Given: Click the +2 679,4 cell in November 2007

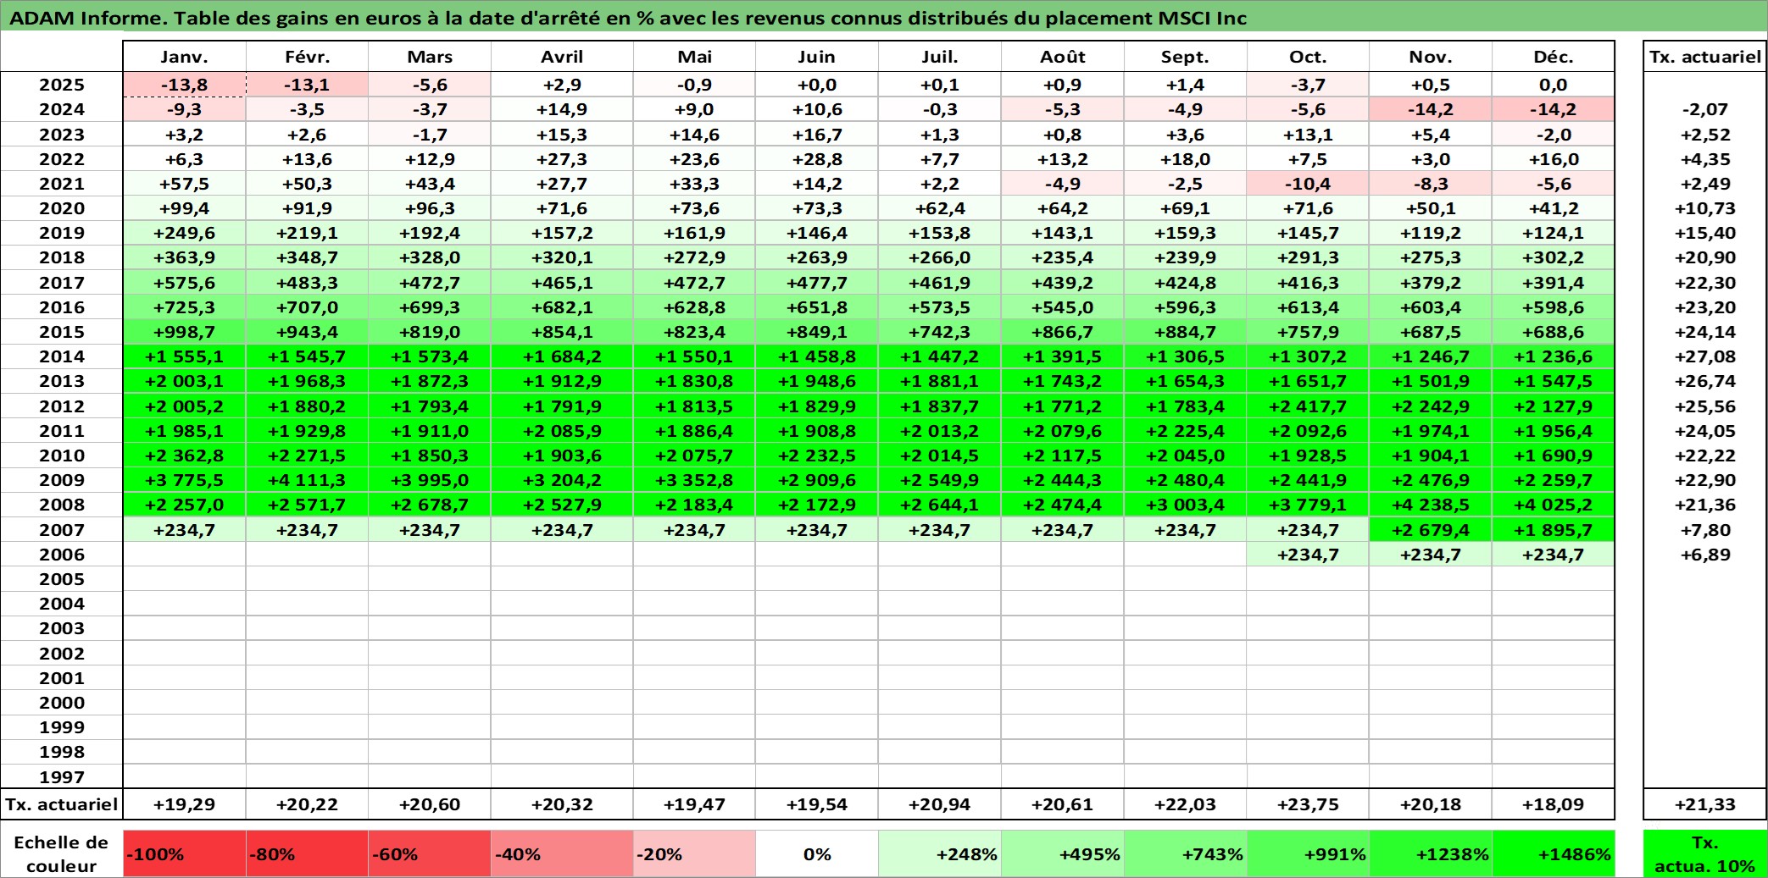Looking at the screenshot, I should pyautogui.click(x=1431, y=530).
